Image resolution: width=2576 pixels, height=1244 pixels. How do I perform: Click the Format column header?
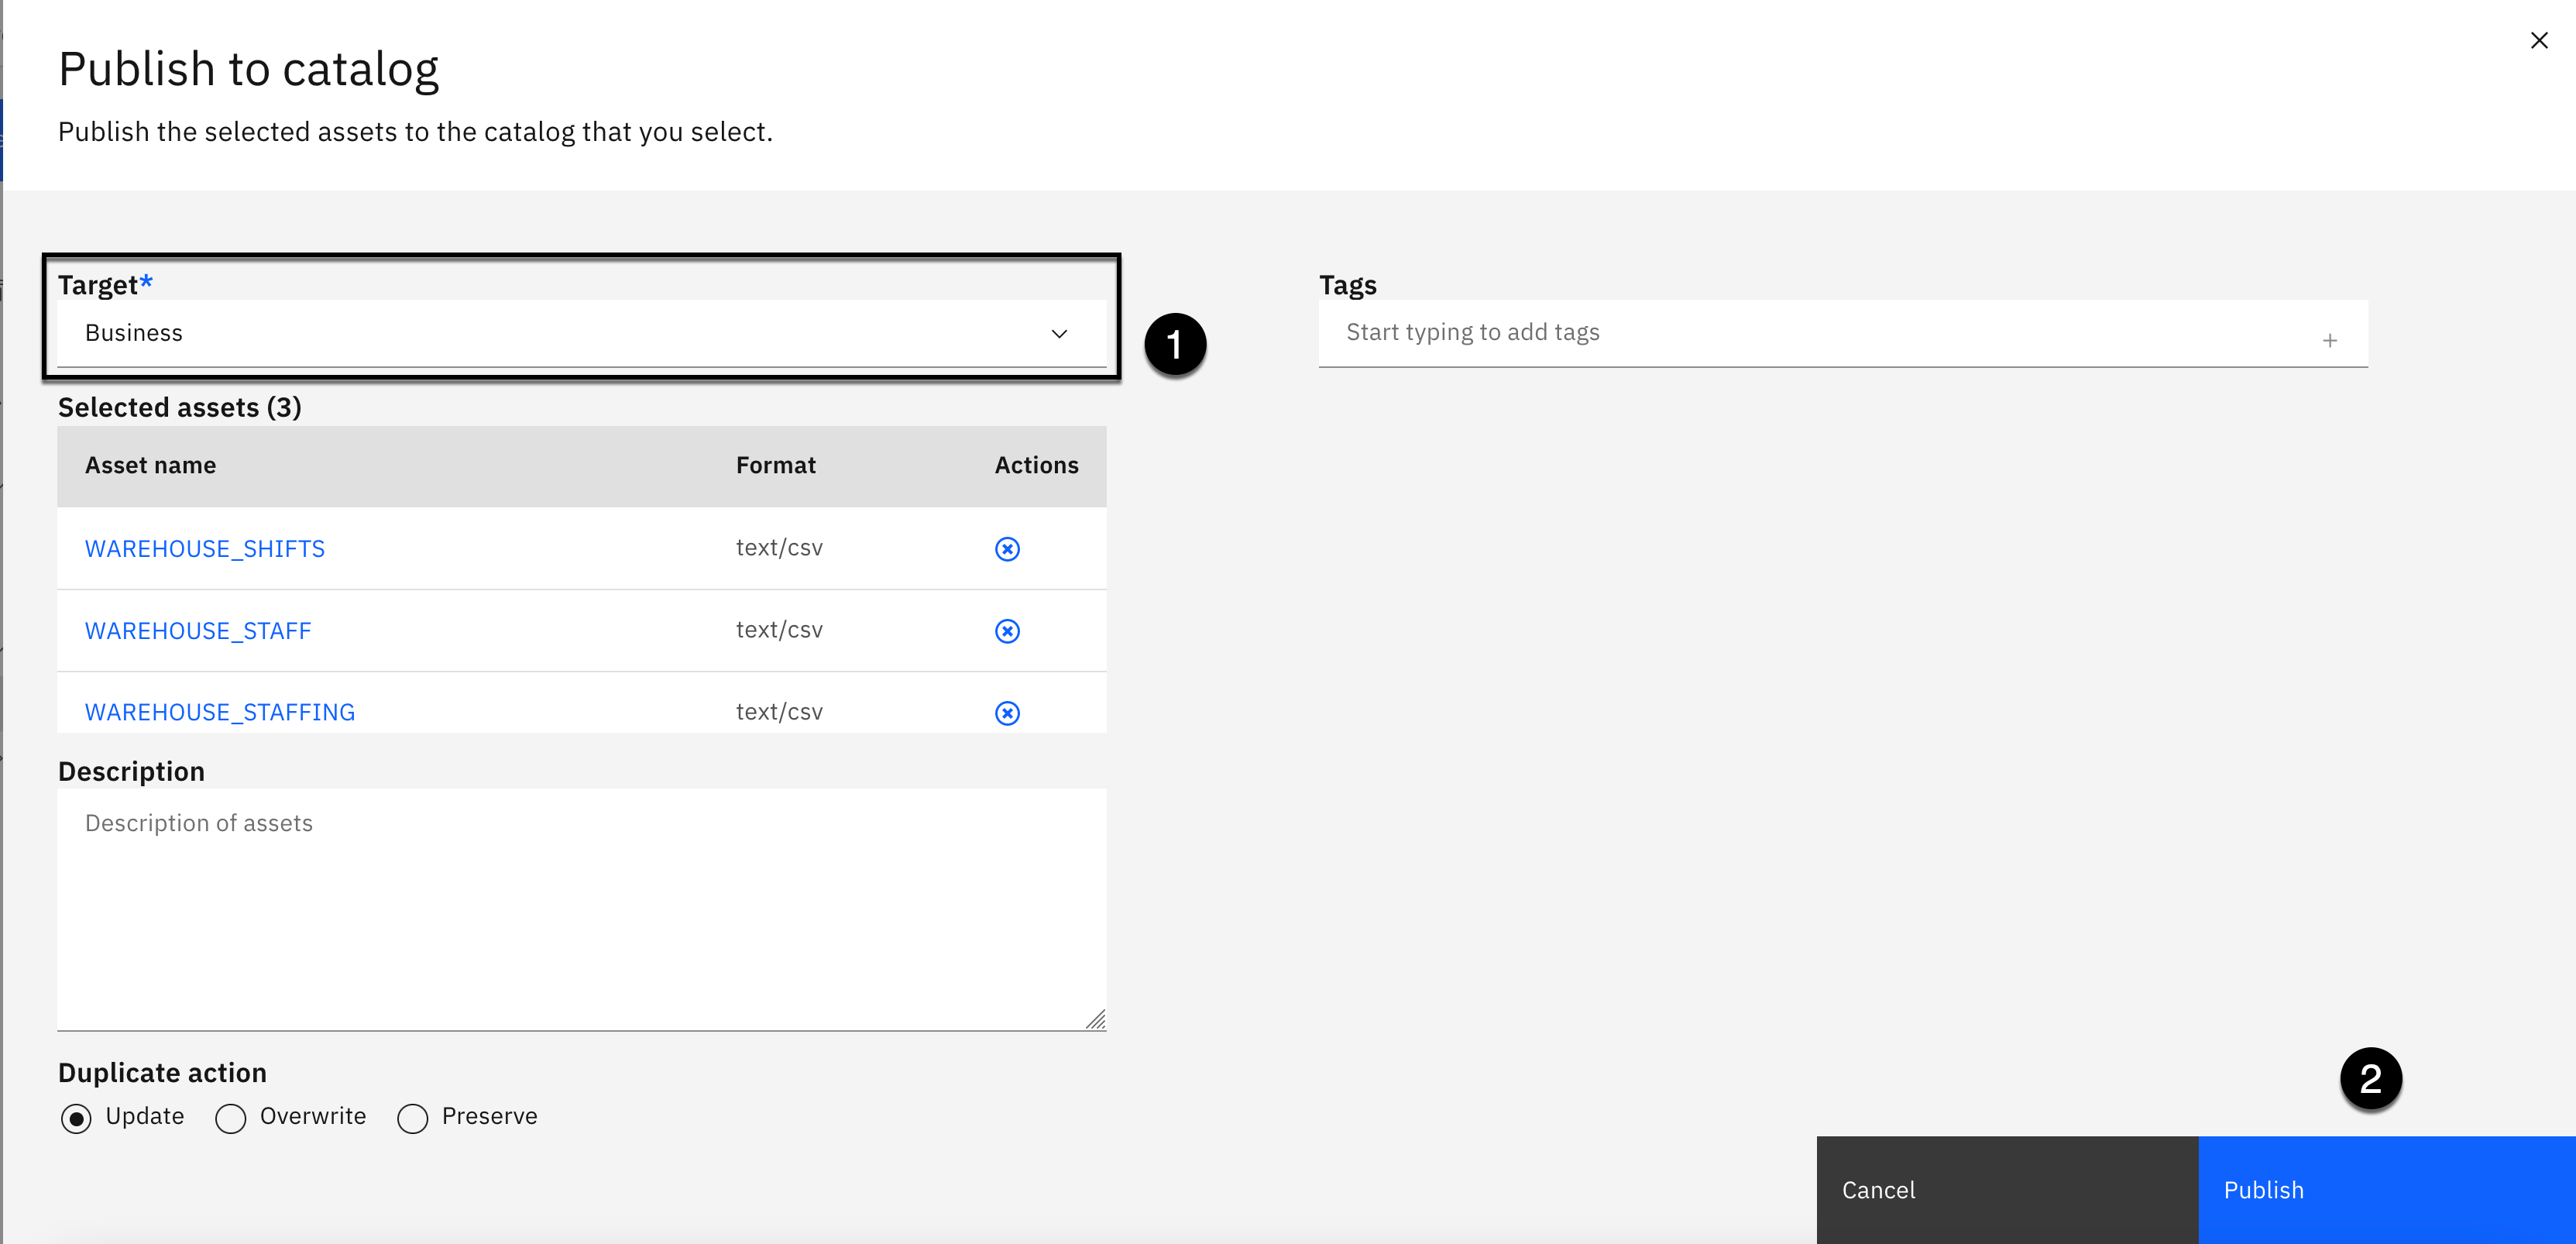(775, 466)
